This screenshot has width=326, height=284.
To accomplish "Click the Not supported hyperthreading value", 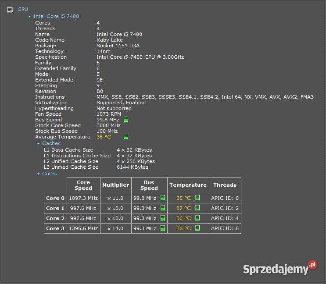I will [114, 108].
